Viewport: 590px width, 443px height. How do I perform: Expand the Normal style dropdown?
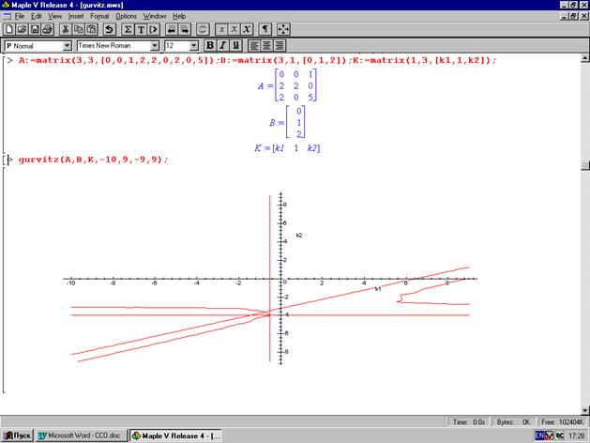[x=67, y=45]
